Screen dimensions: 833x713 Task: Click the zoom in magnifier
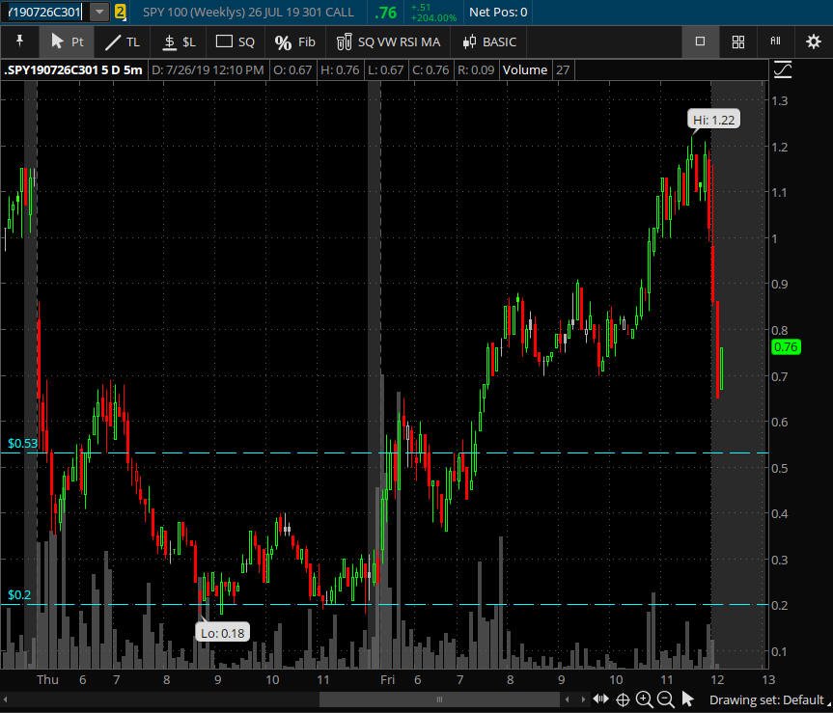point(645,699)
